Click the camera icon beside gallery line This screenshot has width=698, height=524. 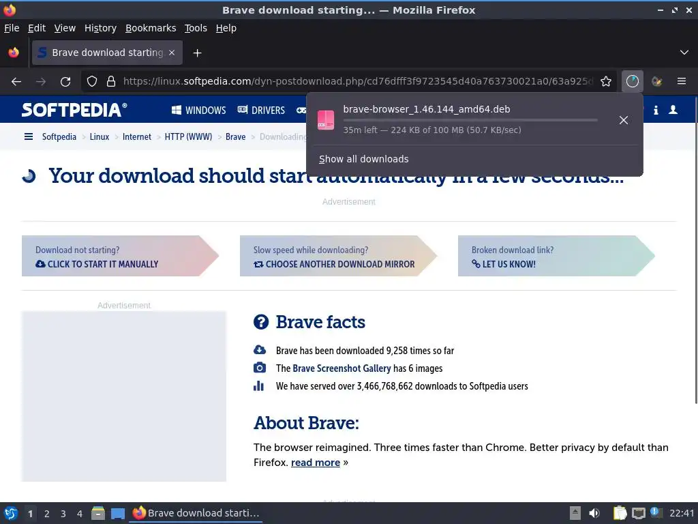260,368
